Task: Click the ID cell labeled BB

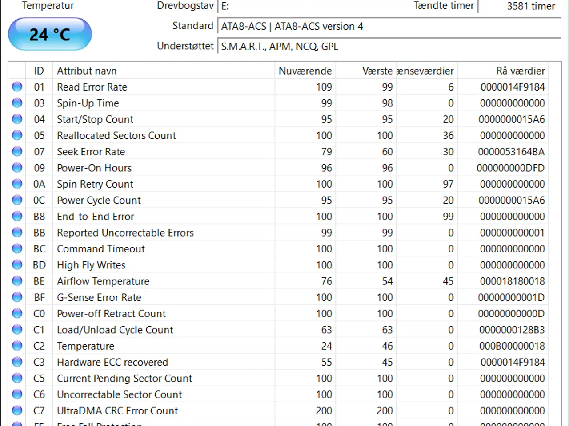Action: tap(39, 233)
